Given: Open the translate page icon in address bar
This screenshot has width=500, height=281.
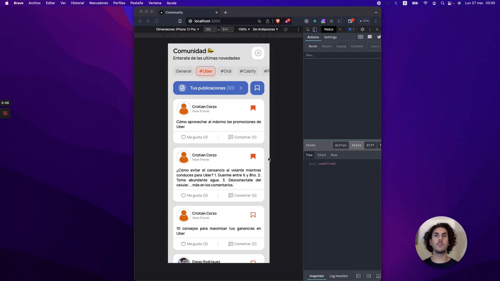Looking at the screenshot, I should click(259, 21).
